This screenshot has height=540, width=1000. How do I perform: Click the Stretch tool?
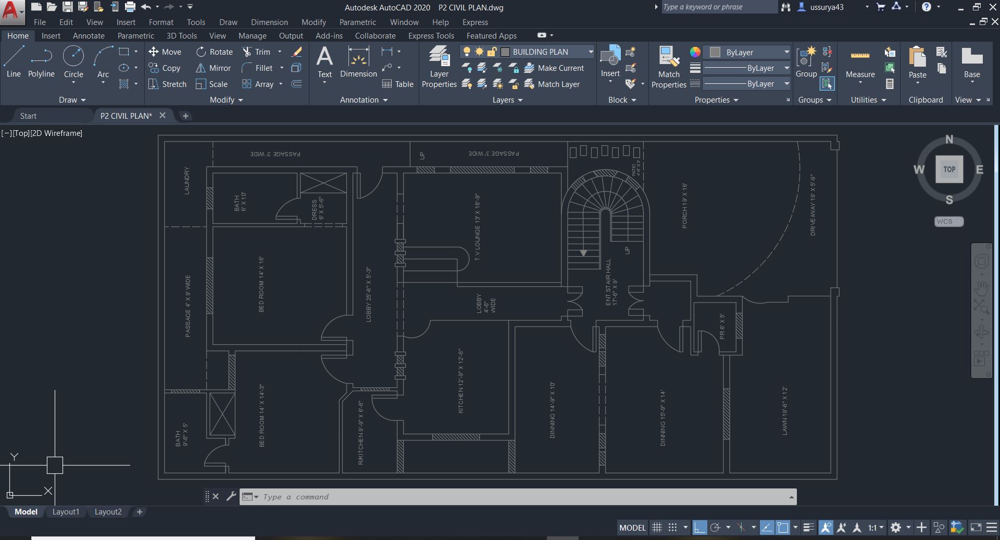(167, 84)
